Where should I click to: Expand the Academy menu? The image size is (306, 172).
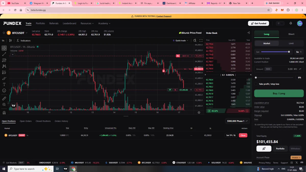(x=104, y=23)
